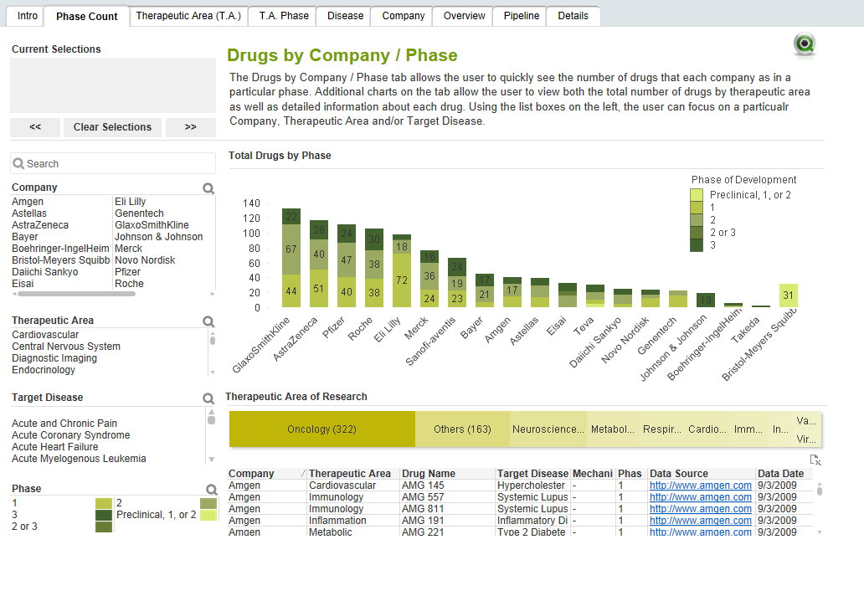Select Cardiovascular in Therapeutic Area list
The height and width of the screenshot is (596, 864).
click(45, 335)
